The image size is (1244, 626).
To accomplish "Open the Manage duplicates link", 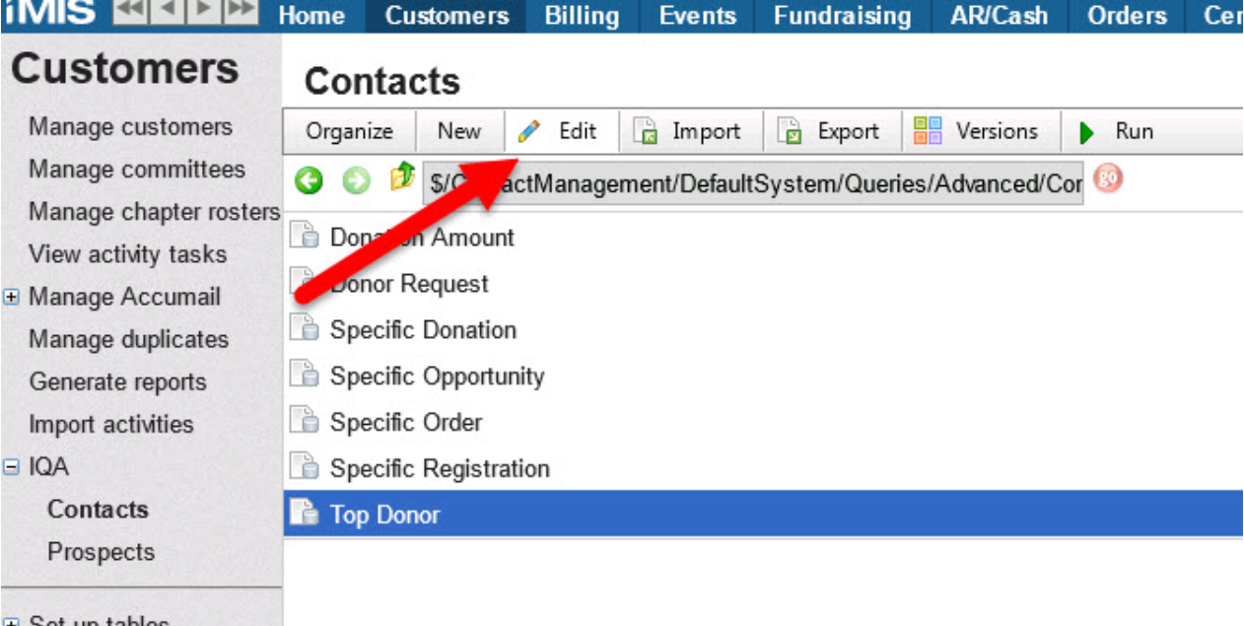I will pyautogui.click(x=128, y=340).
